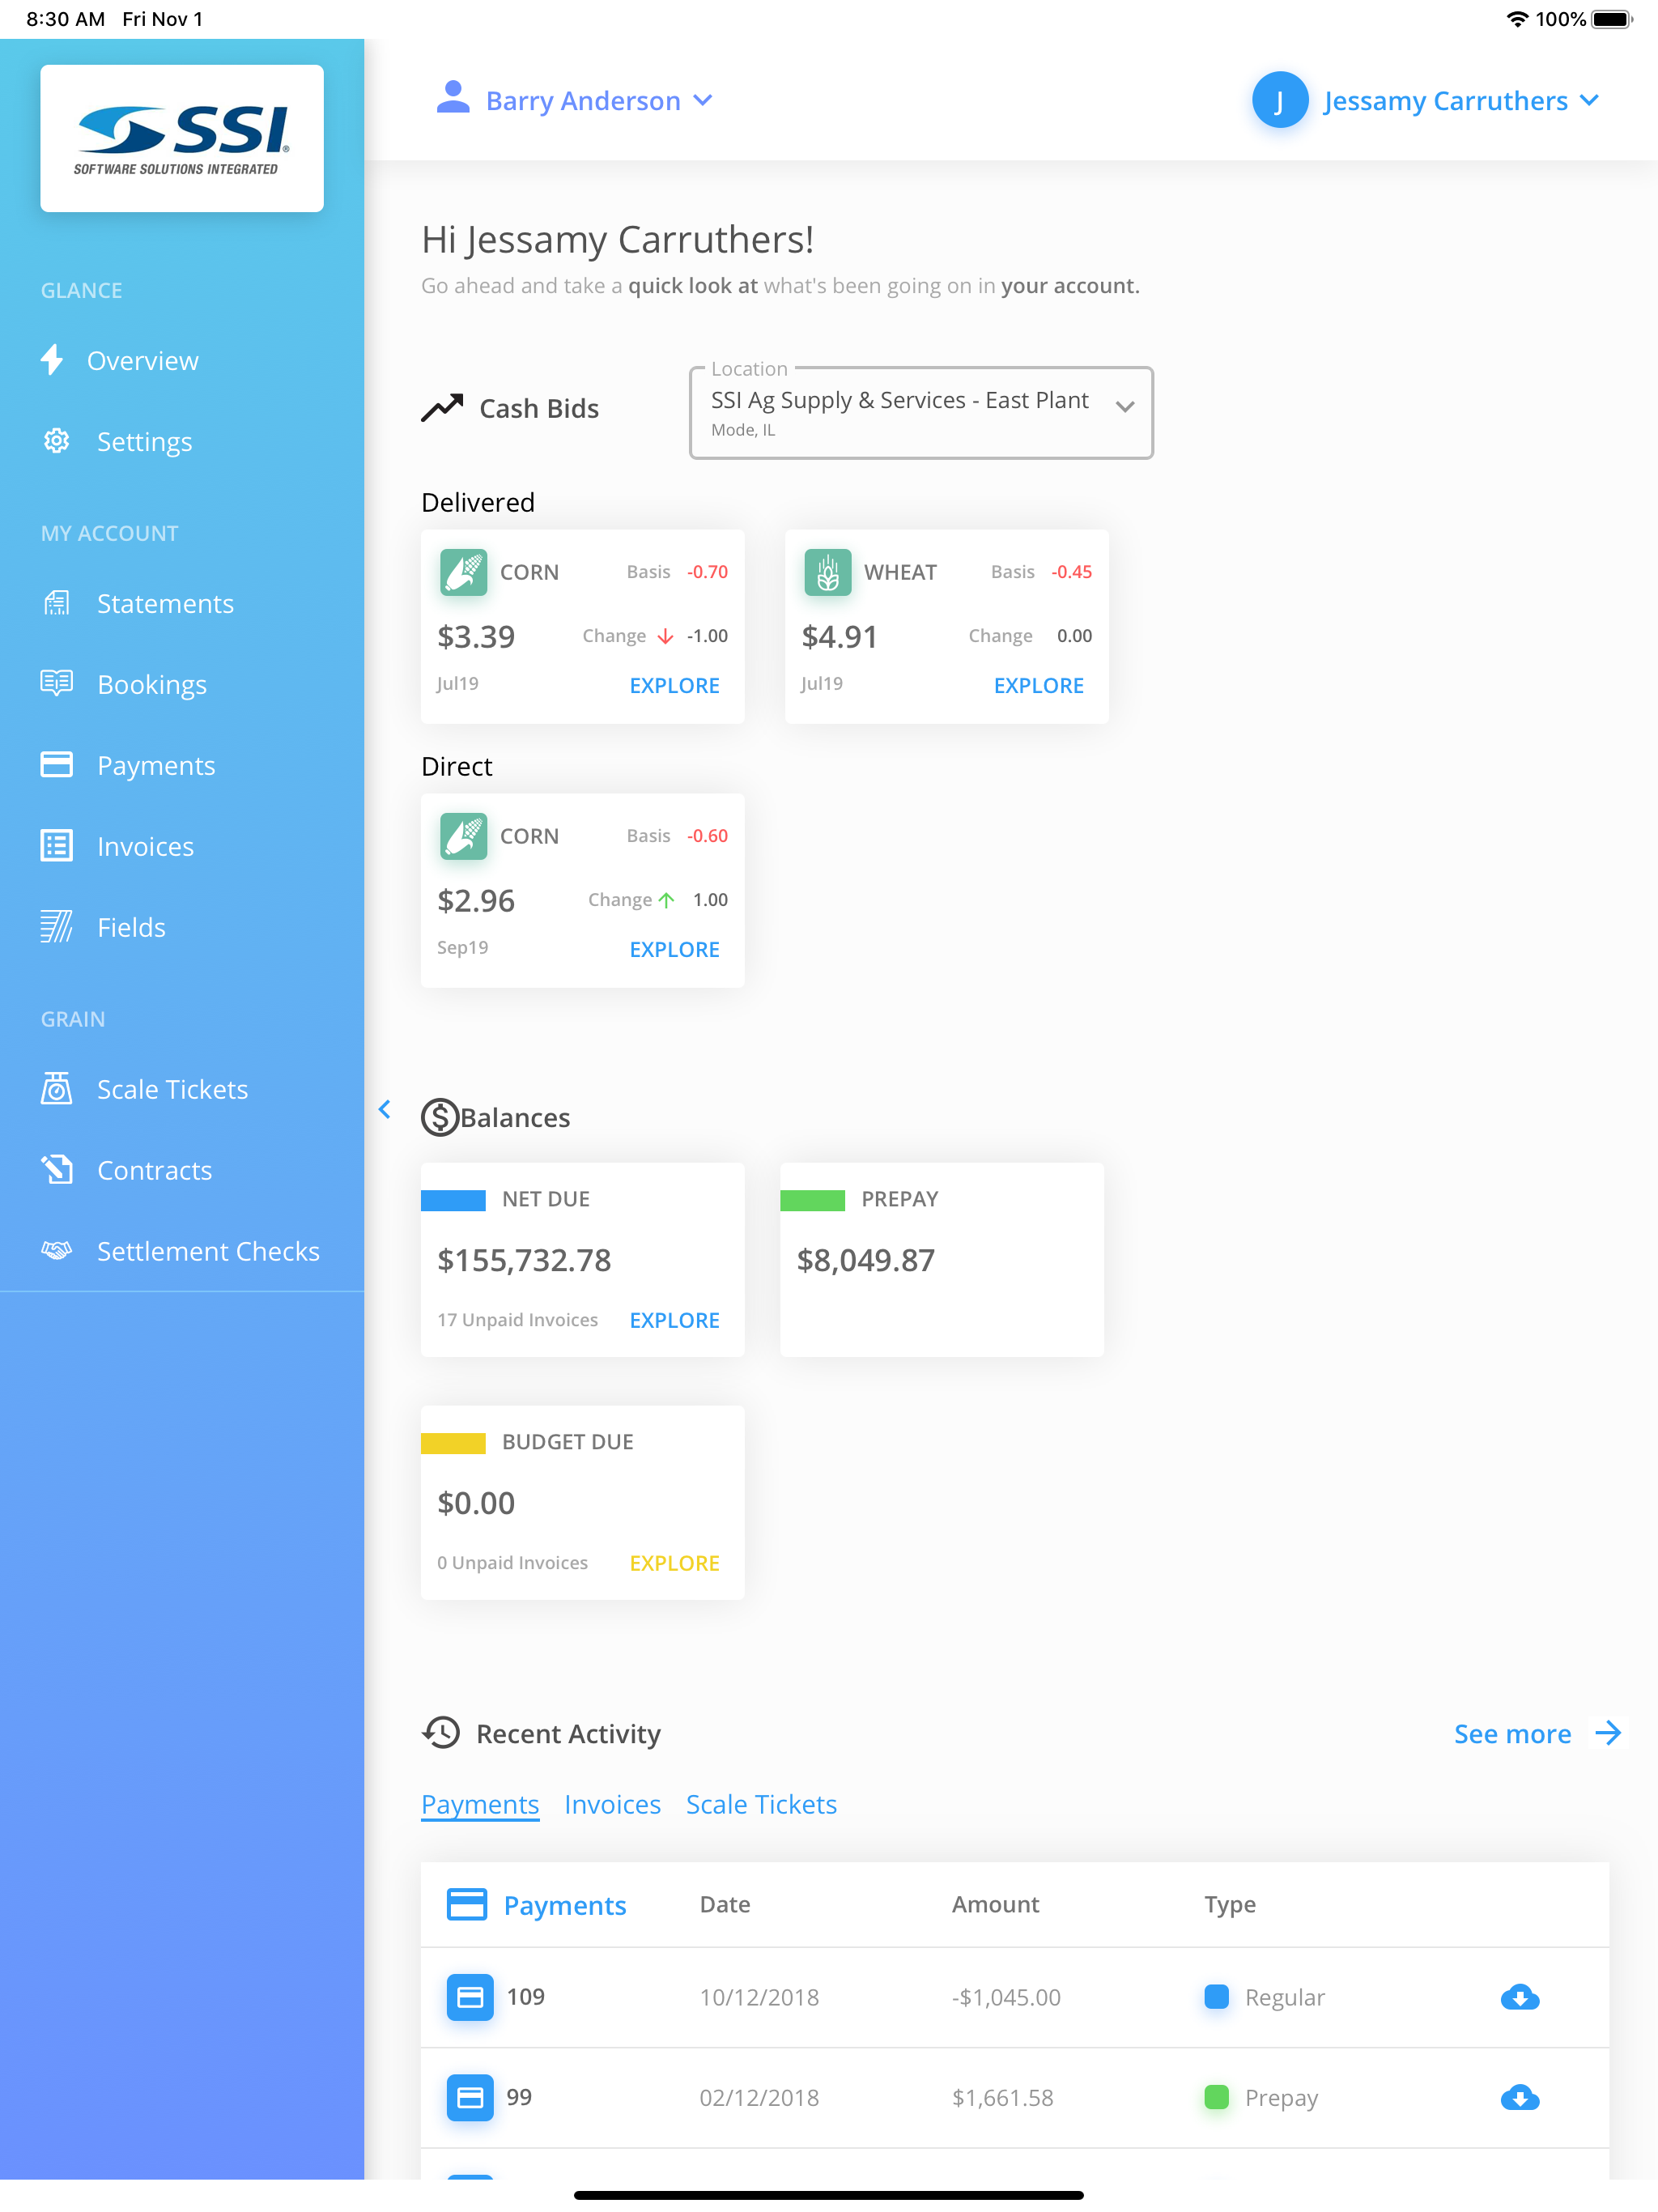Click the Contracts icon in sidebar

click(56, 1169)
